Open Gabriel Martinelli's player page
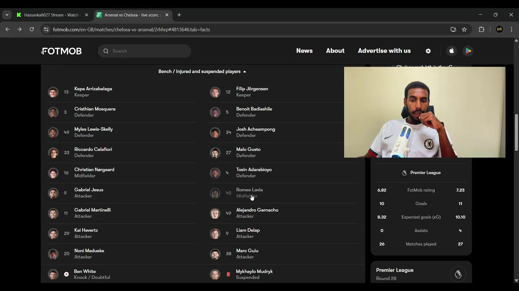The height and width of the screenshot is (291, 519). (122, 213)
